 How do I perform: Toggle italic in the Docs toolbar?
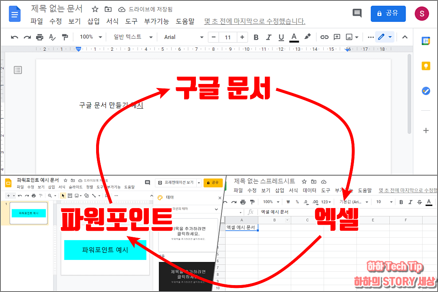269,37
